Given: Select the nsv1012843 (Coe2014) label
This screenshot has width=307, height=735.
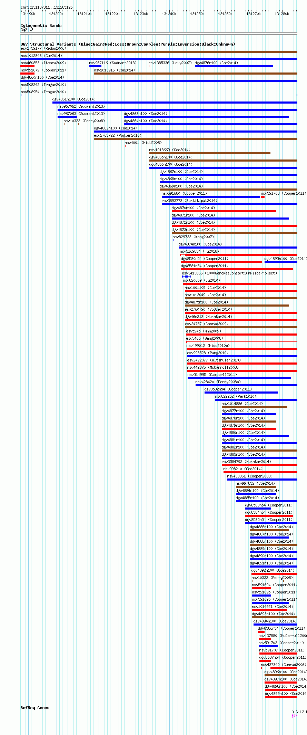Looking at the screenshot, I should tap(41, 56).
